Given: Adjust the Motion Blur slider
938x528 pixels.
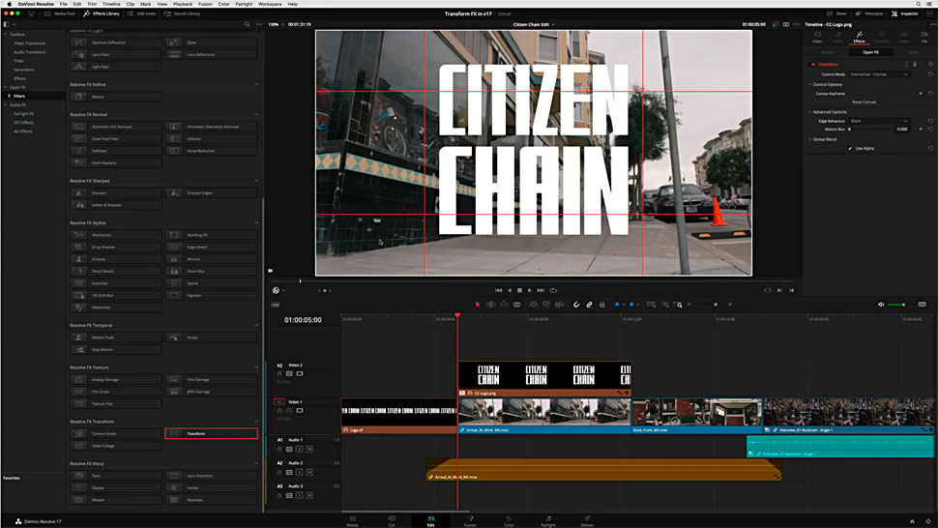Looking at the screenshot, I should coord(870,130).
